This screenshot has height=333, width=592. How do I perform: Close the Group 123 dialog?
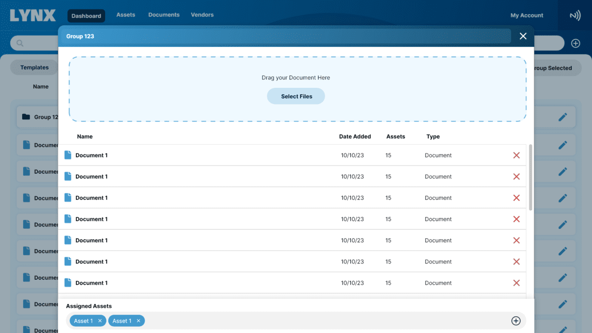pos(523,36)
